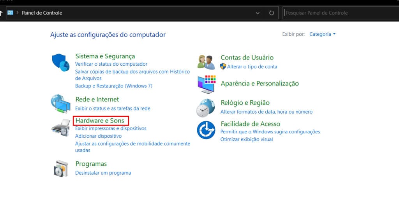Open Backup e Restauração (Windows 7)

tap(113, 86)
